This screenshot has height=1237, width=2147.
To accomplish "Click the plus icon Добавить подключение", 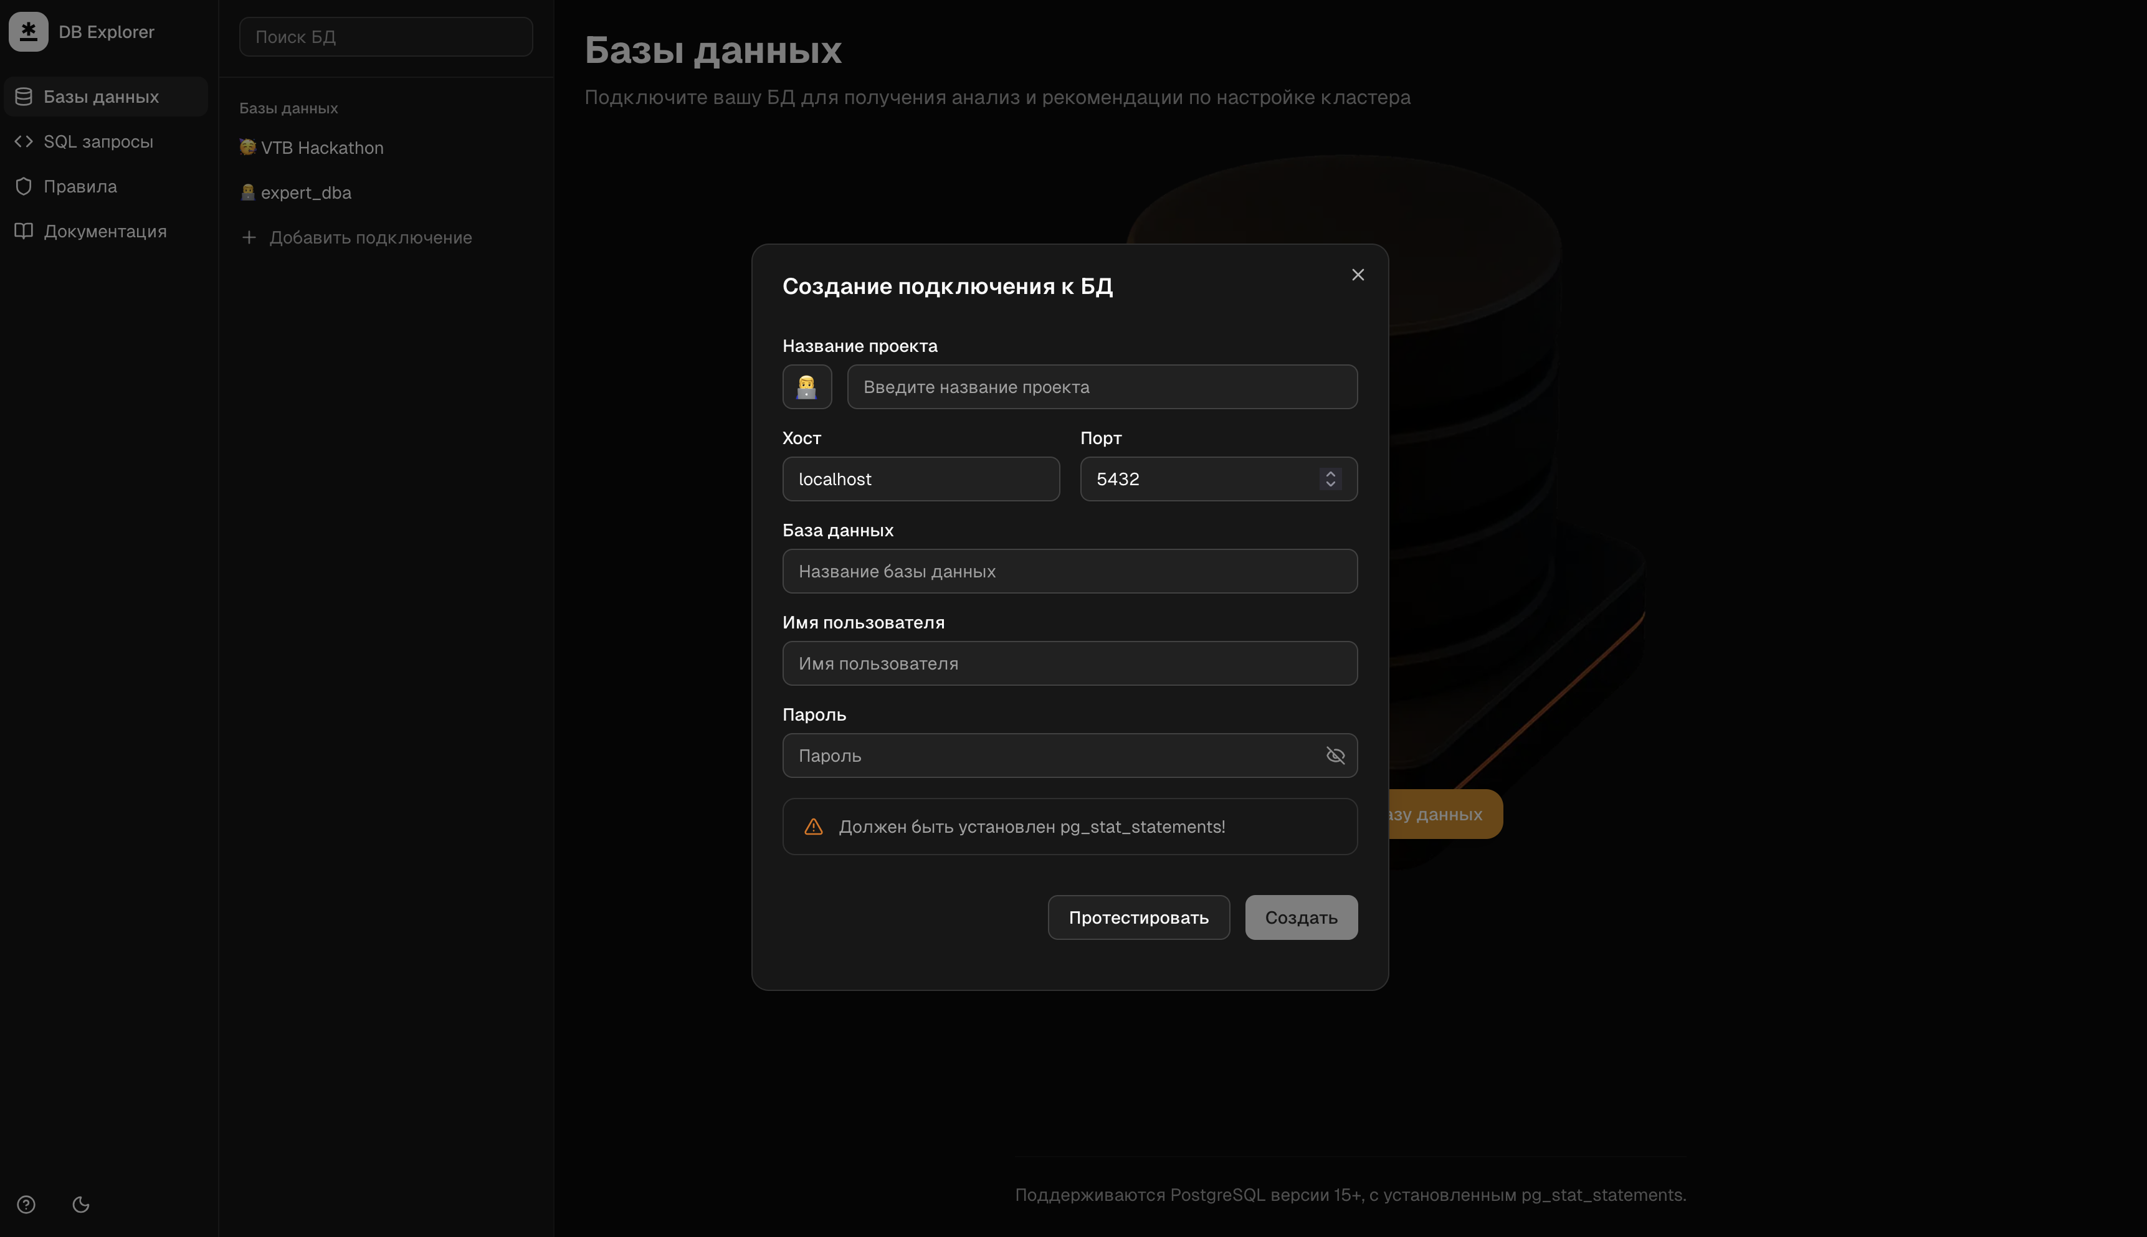I will tap(249, 238).
